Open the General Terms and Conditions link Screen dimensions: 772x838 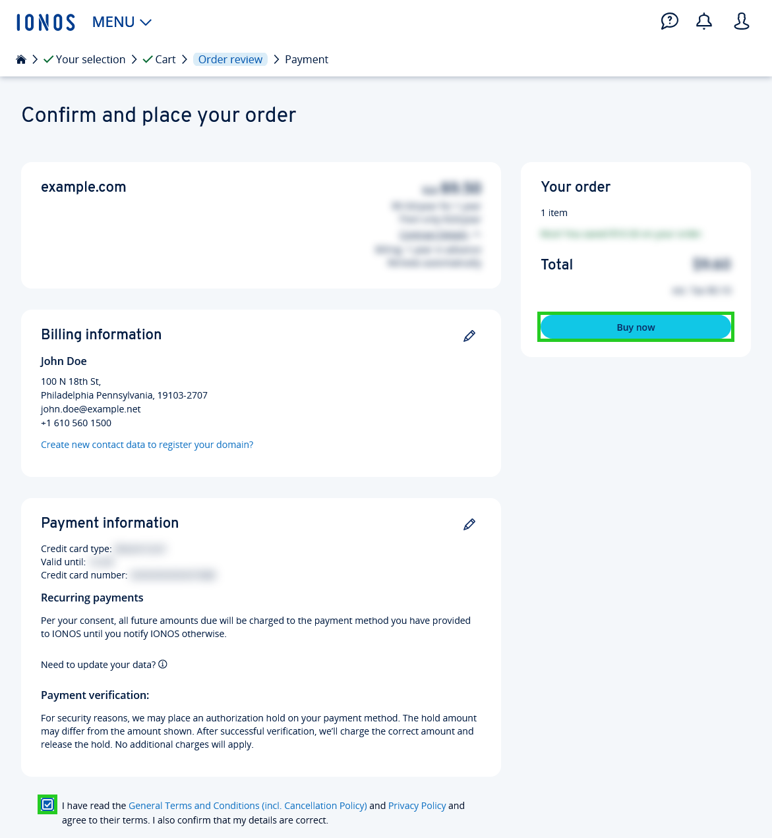247,805
